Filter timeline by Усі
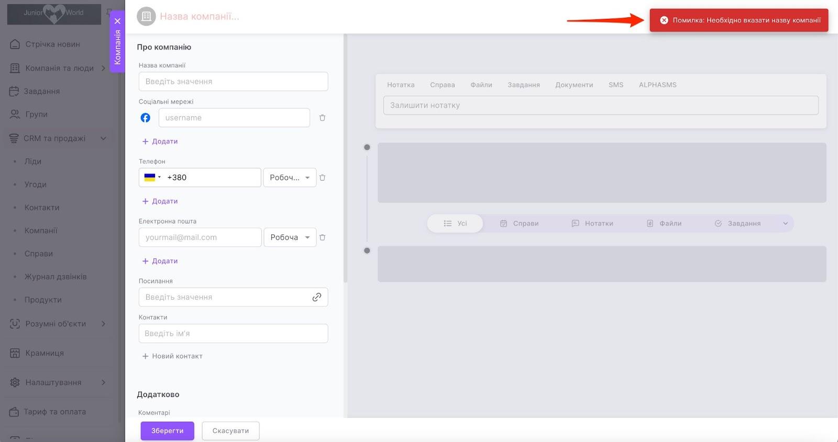The height and width of the screenshot is (442, 838). (x=455, y=223)
